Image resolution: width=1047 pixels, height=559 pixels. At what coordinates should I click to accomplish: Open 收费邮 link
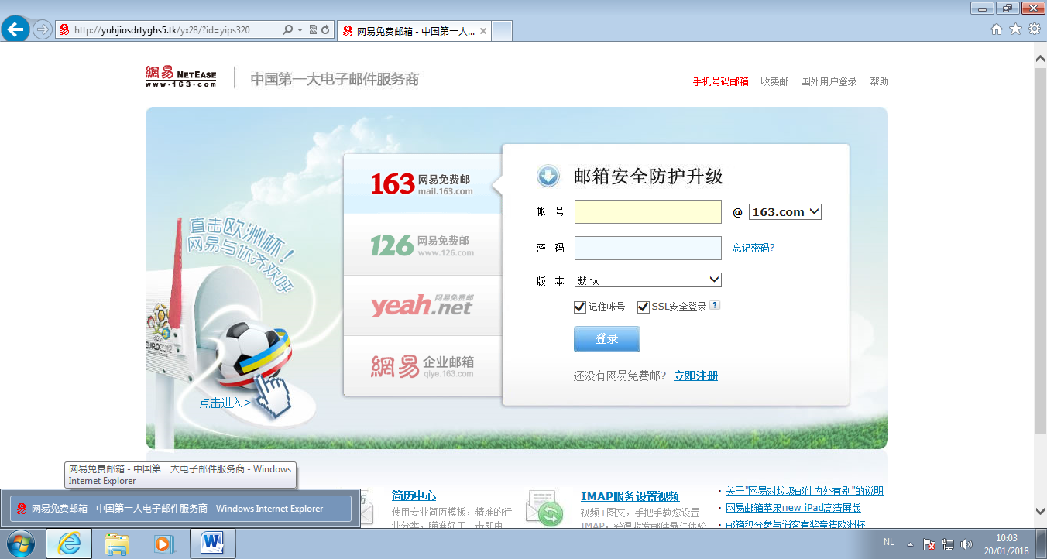[774, 81]
